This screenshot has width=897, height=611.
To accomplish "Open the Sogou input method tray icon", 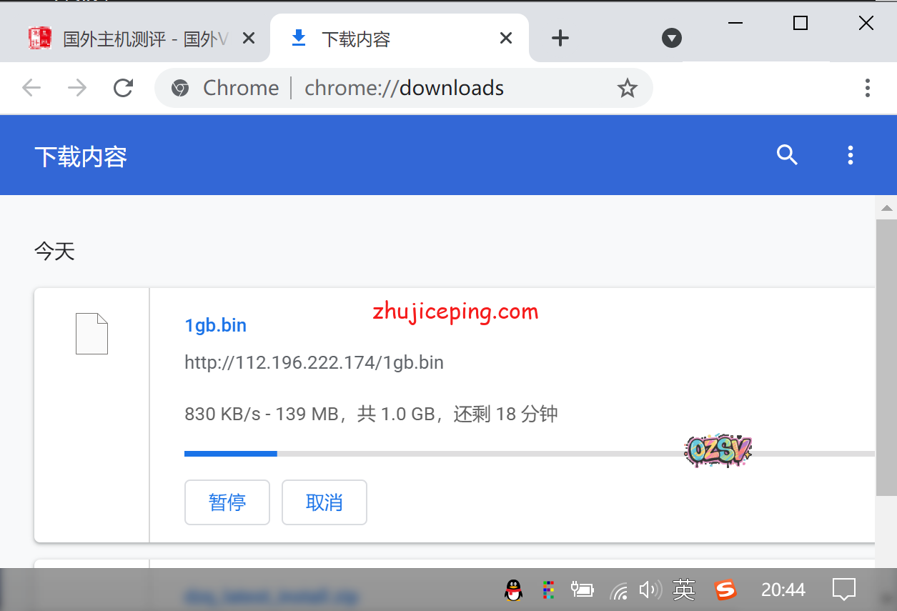I will [x=725, y=590].
